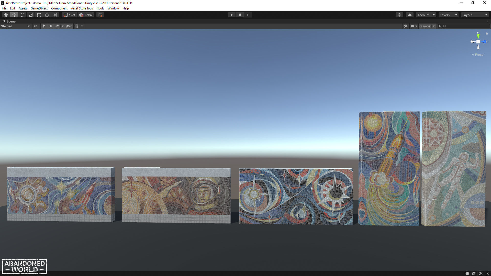This screenshot has width=491, height=276.
Task: Select the Hand tool
Action: point(6,15)
